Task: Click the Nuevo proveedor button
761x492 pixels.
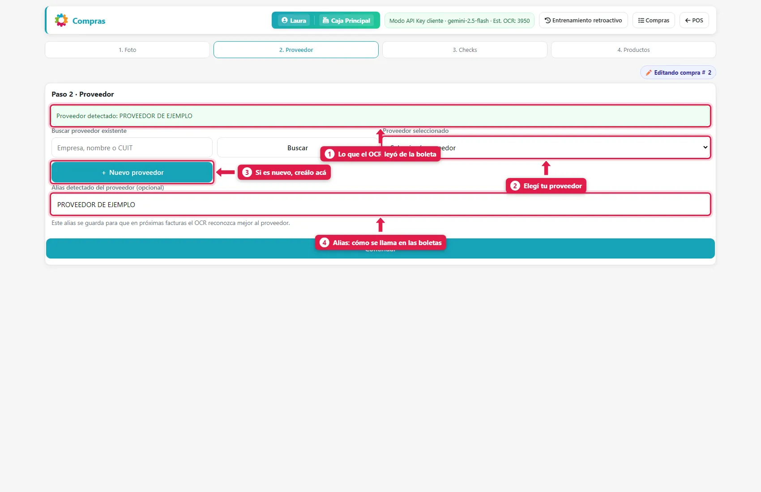Action: (x=132, y=172)
